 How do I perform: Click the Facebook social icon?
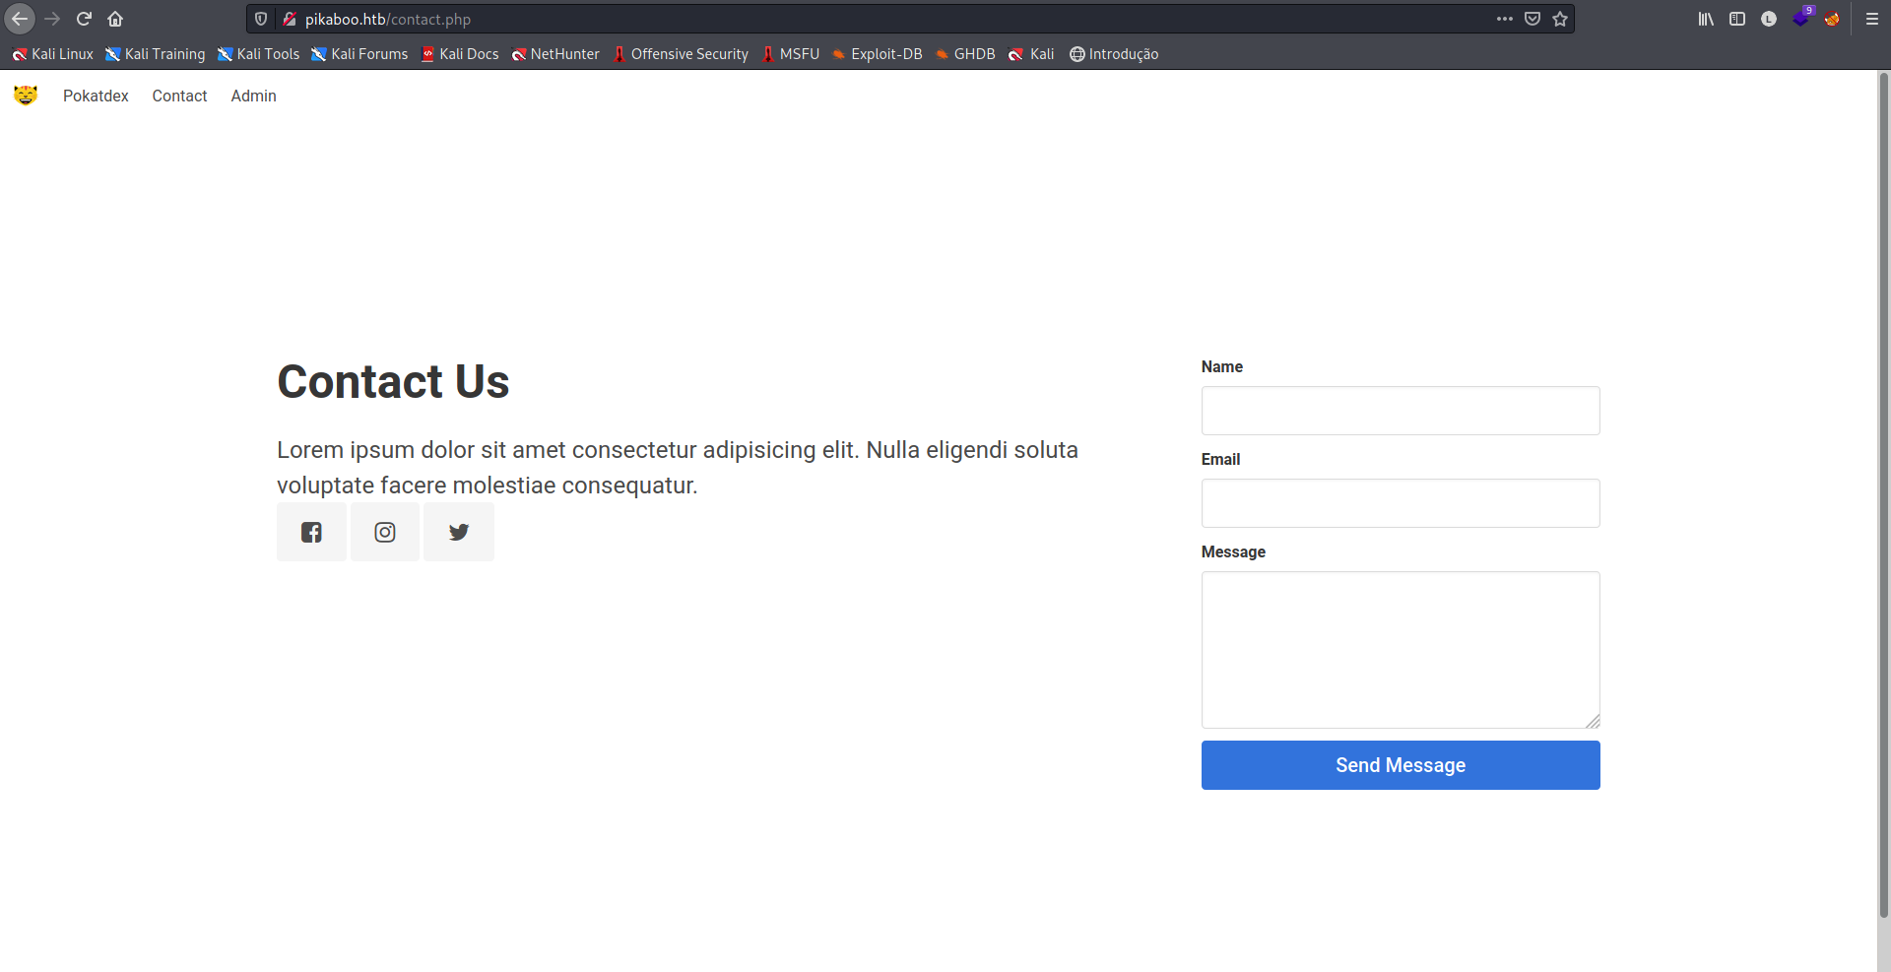(311, 532)
